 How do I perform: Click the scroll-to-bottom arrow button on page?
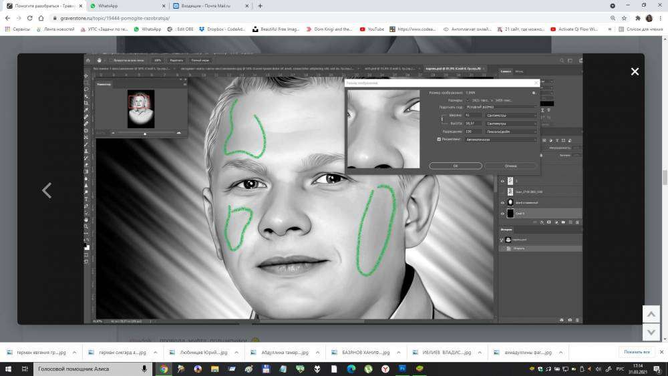click(651, 332)
